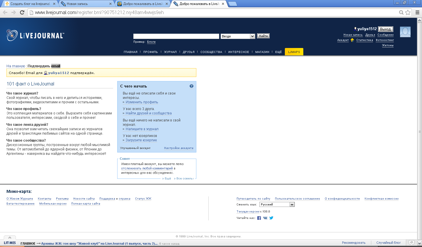Open LiveJournal's VK page icon

pyautogui.click(x=265, y=218)
